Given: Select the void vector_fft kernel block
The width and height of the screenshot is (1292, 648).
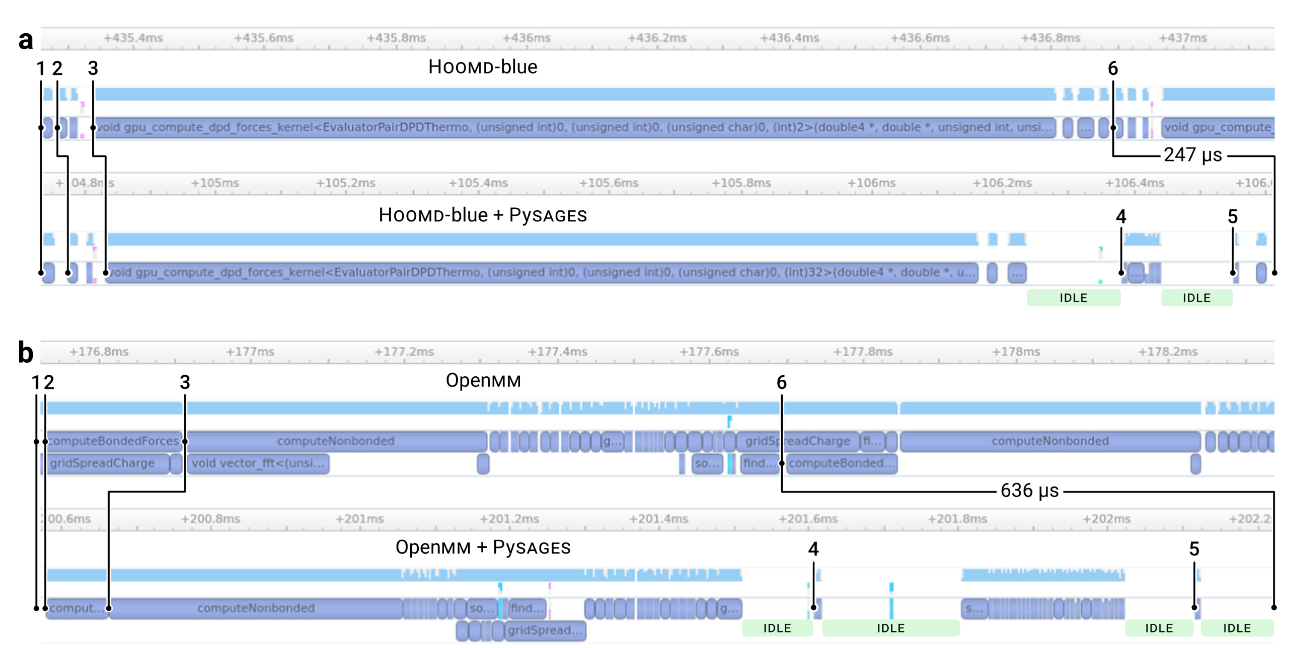Looking at the screenshot, I should tap(258, 463).
